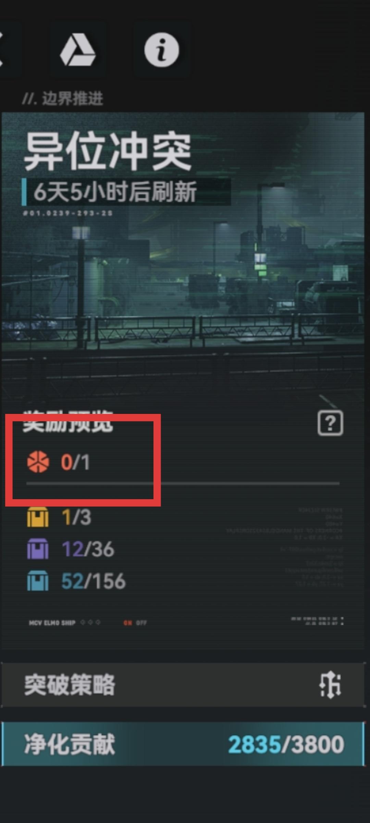The width and height of the screenshot is (370, 823).
Task: Click the reward progress bar under 0/1
Action: 183,483
